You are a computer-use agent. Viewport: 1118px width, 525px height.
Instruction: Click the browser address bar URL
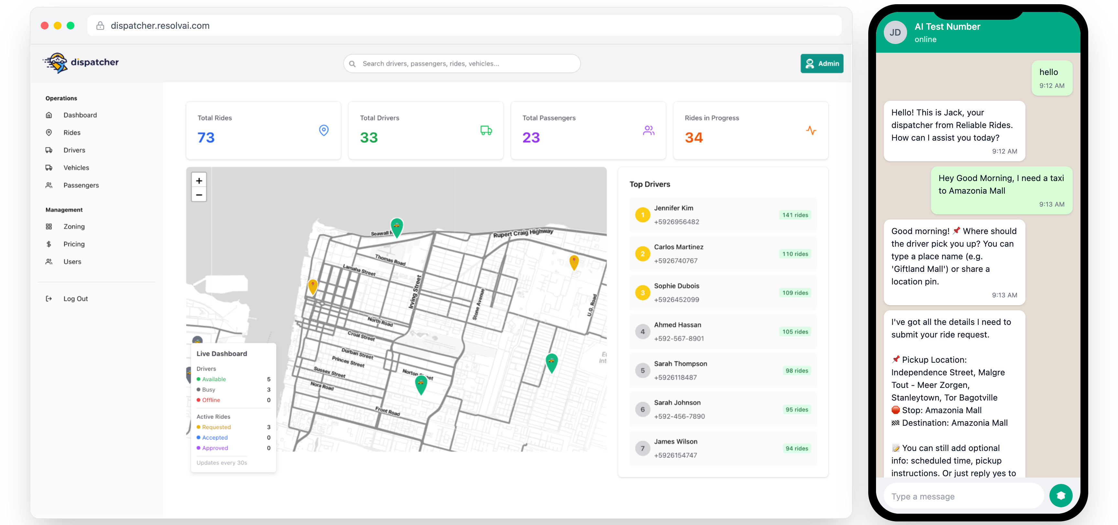click(160, 26)
